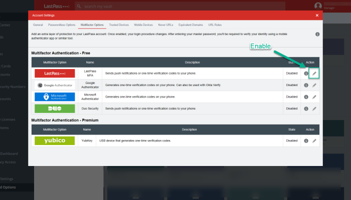Switch to the General tab
The image size is (351, 200).
(x=38, y=25)
